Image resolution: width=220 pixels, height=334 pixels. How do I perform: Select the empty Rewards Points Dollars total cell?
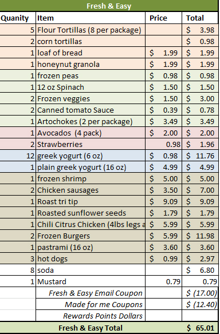pos(200,316)
